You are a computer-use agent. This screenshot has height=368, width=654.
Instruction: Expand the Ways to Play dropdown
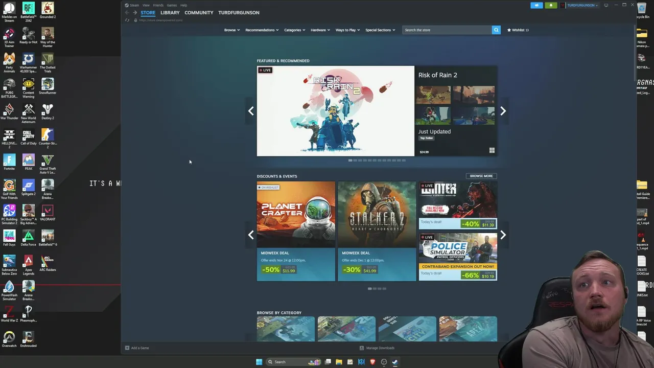(x=347, y=30)
